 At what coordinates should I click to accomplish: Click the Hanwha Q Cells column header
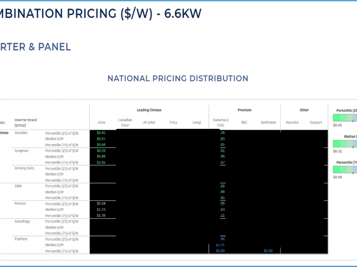point(221,122)
